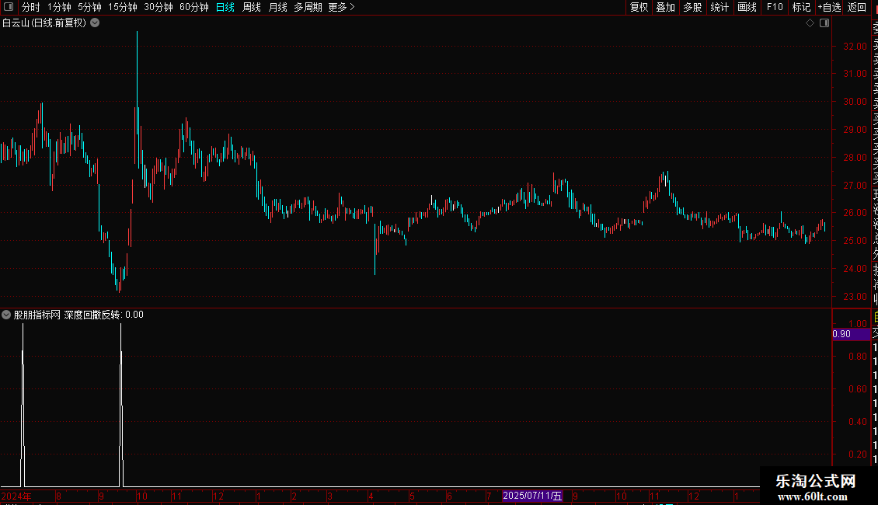Click the 标记 mark button
The height and width of the screenshot is (505, 878).
tap(801, 7)
